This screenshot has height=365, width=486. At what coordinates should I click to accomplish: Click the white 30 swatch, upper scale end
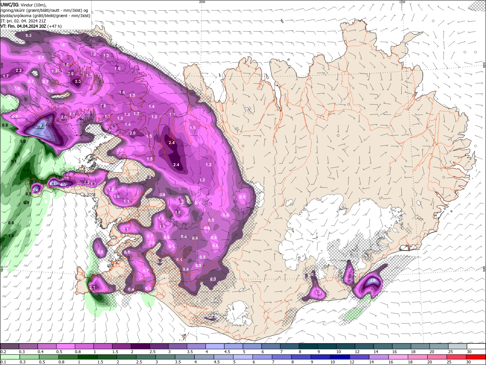(x=476, y=346)
